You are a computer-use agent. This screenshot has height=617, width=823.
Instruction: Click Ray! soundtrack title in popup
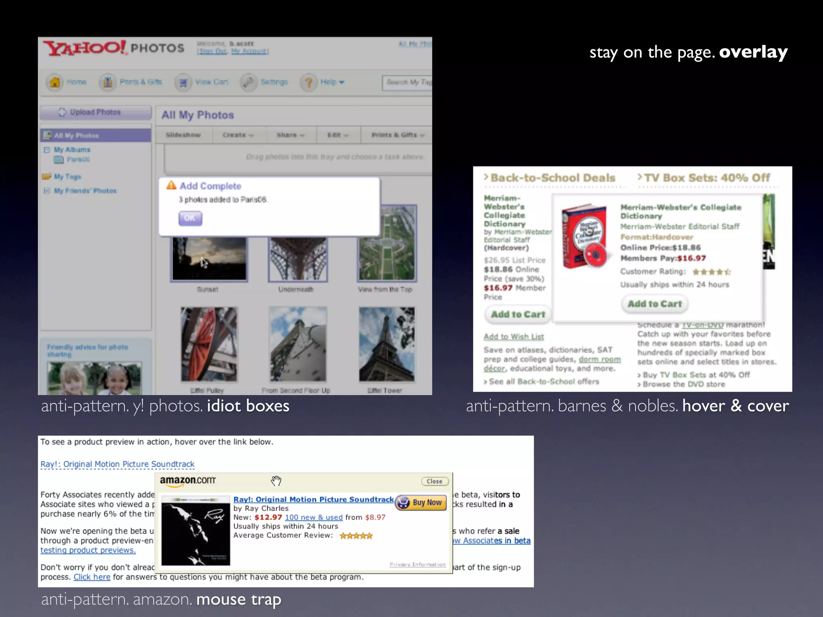point(313,499)
